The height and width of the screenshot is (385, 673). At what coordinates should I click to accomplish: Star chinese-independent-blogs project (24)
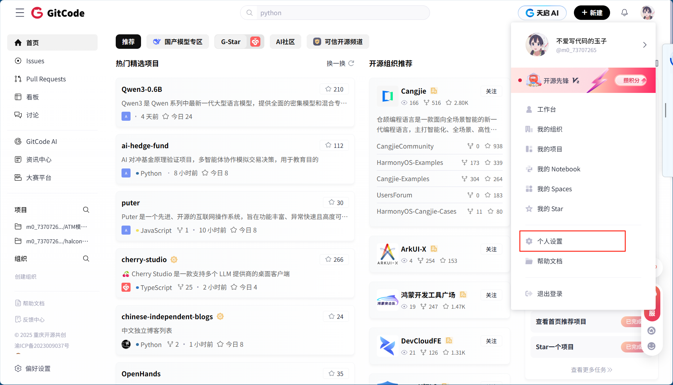[336, 316]
